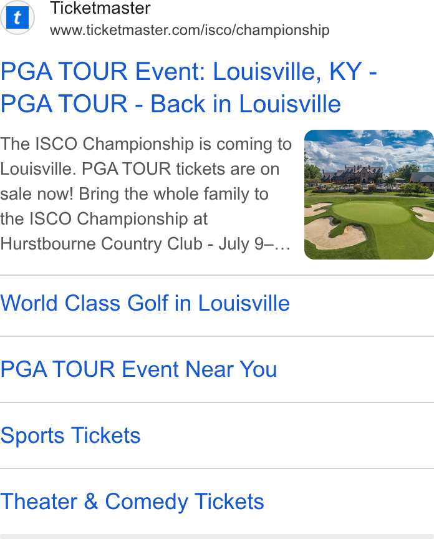434x539 pixels.
Task: Click the ticketmaster.com/isco/championship URL
Action: (190, 30)
